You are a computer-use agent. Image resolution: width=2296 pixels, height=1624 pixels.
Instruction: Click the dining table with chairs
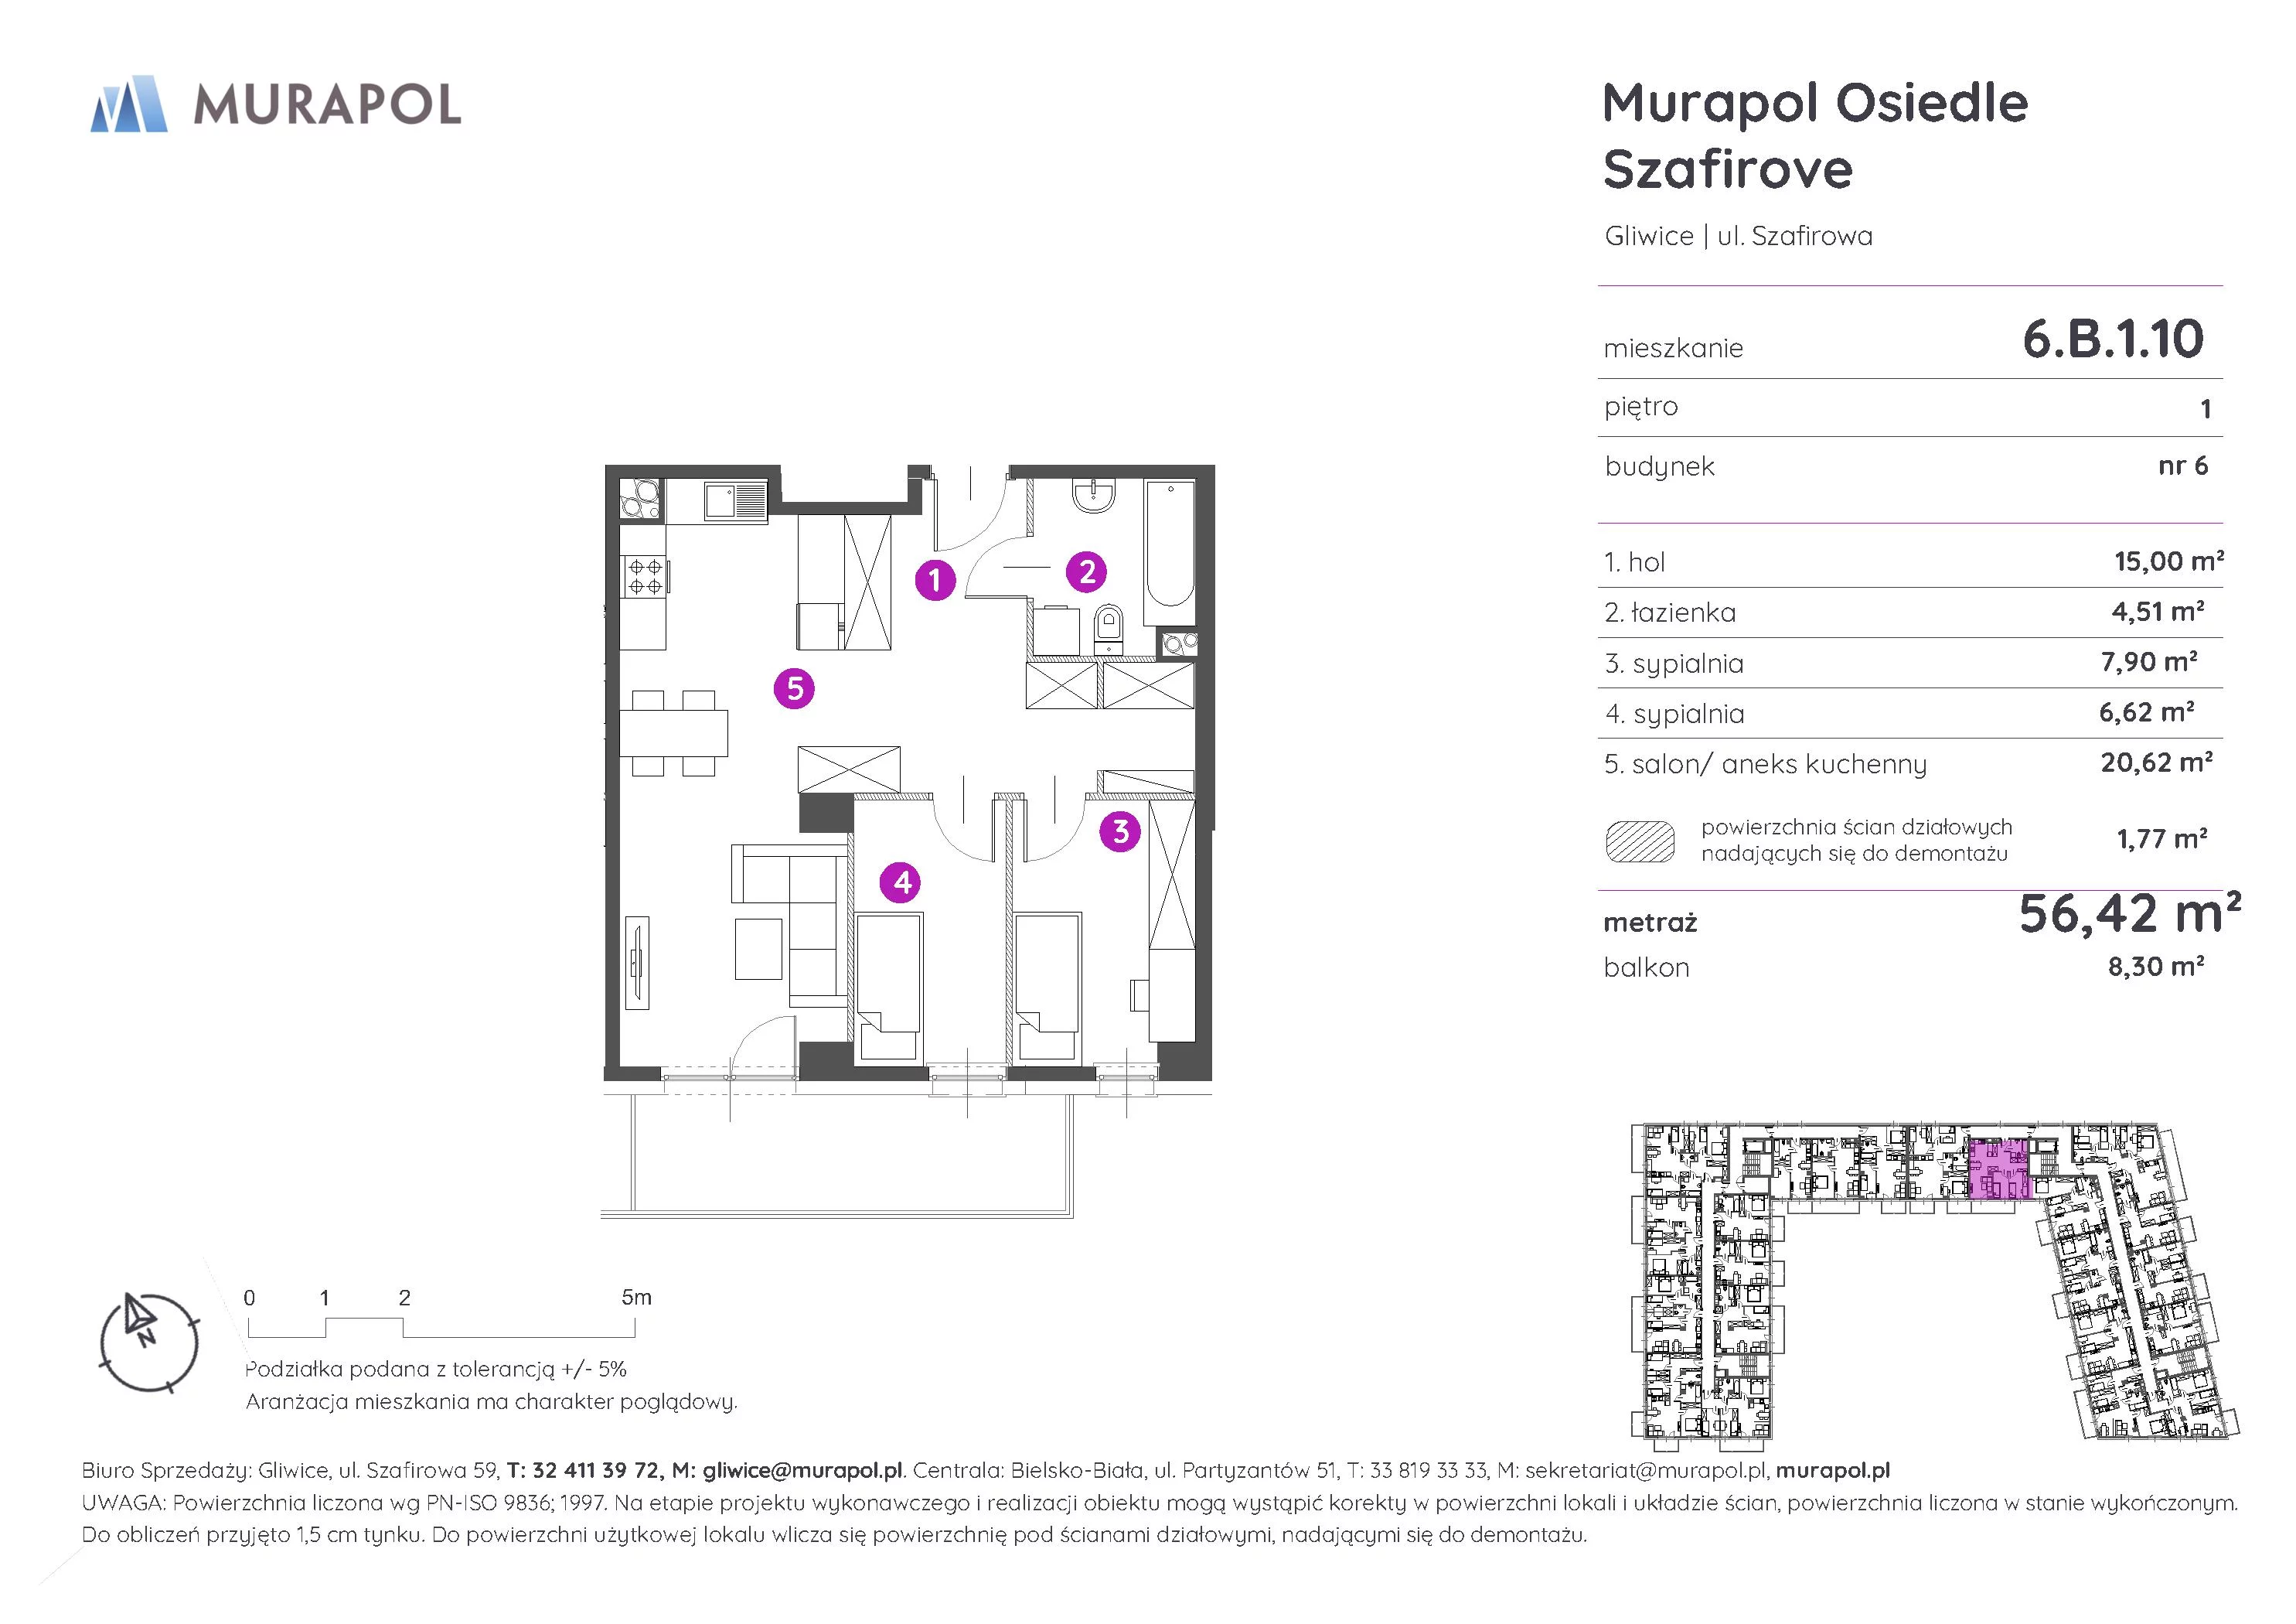coord(673,733)
